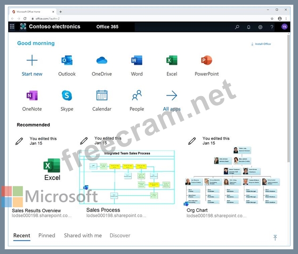Launch the PowerPoint app icon

(207, 60)
